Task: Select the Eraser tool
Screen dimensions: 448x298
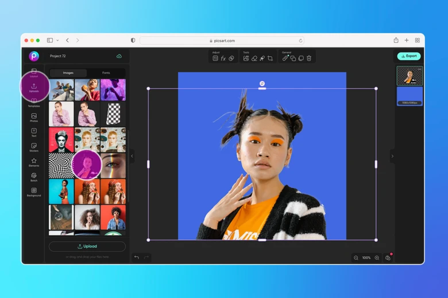Action: pos(254,58)
